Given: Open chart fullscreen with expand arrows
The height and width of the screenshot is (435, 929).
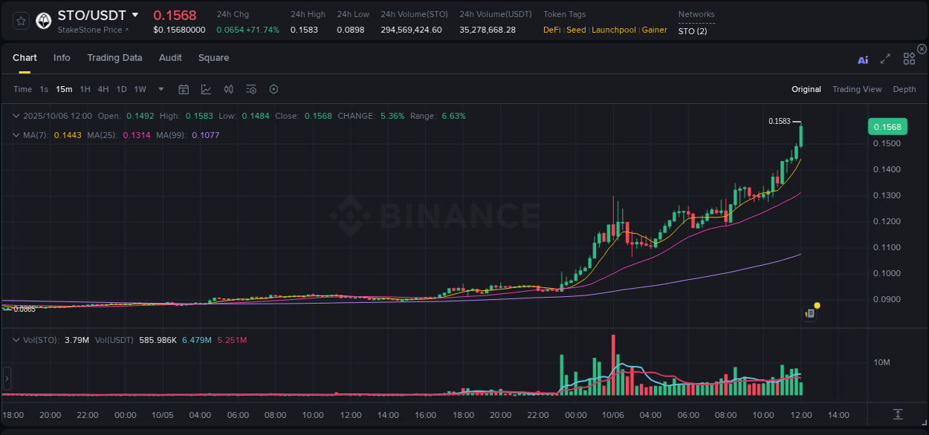Looking at the screenshot, I should pos(885,60).
